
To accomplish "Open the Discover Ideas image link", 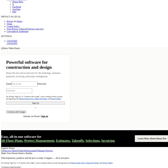I will (x=9, y=151).
